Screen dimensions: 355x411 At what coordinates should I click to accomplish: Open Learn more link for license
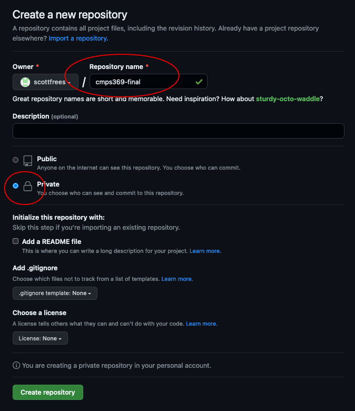point(202,324)
